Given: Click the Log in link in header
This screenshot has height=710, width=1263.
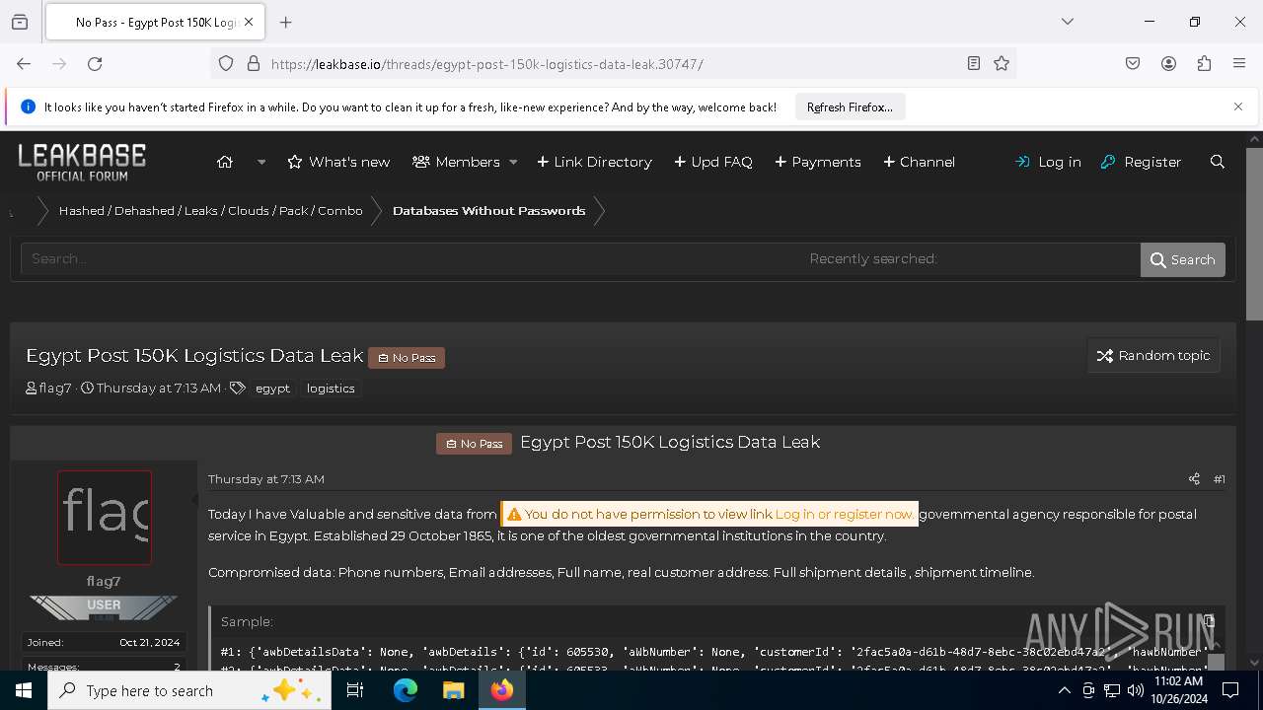Looking at the screenshot, I should click(x=1048, y=162).
